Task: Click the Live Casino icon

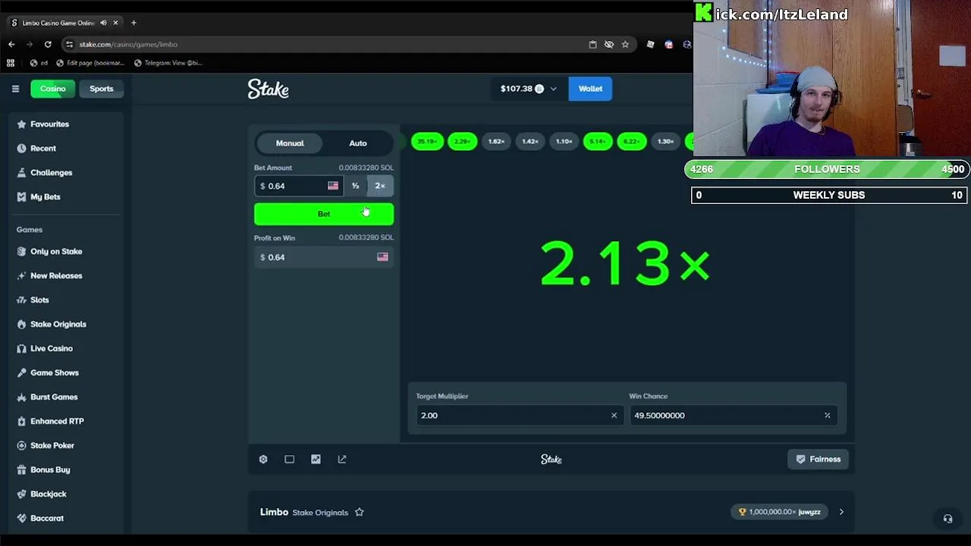Action: 21,348
